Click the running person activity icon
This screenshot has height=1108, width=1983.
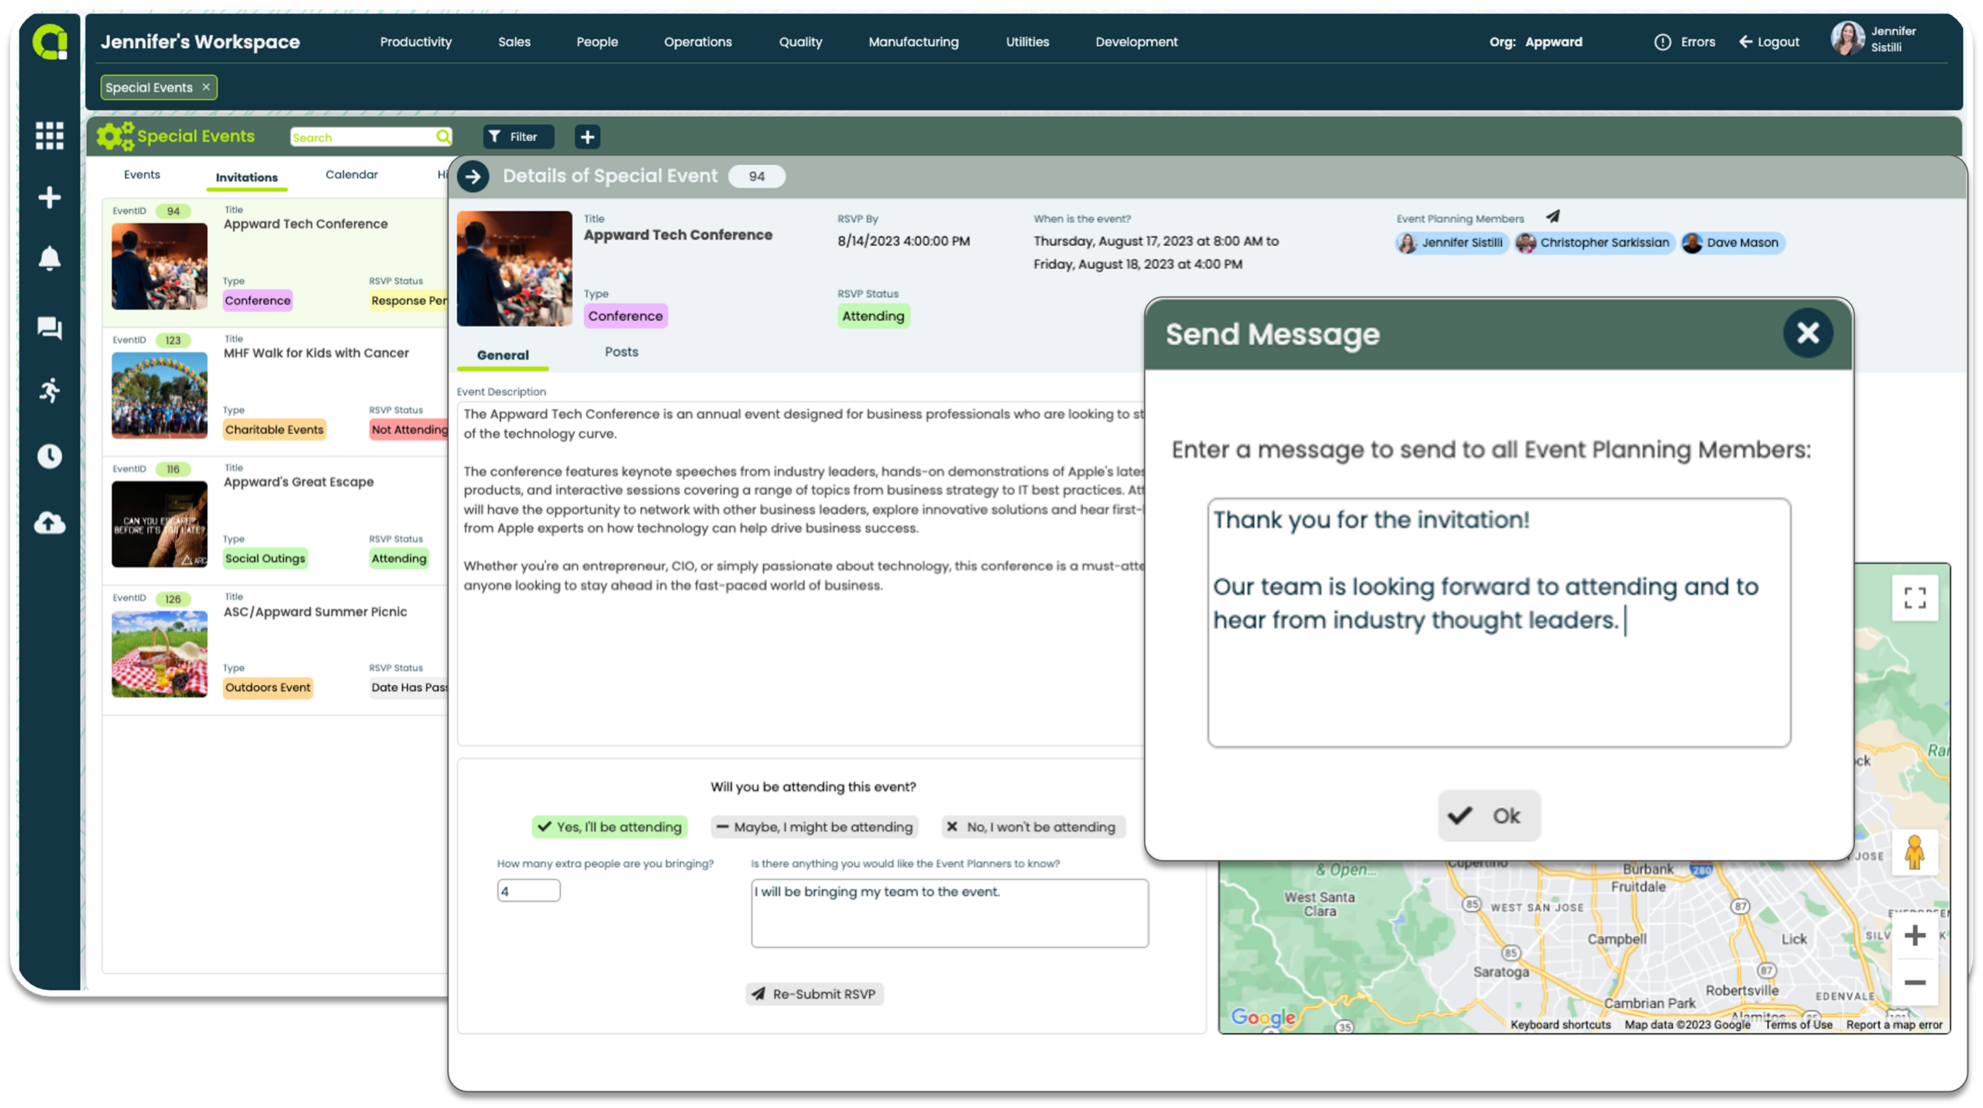50,390
